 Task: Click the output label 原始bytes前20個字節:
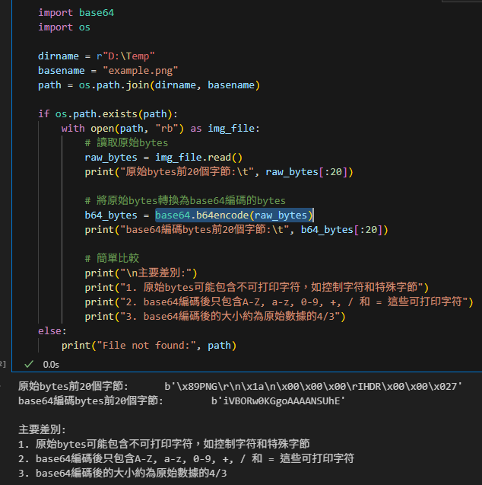pyautogui.click(x=73, y=386)
